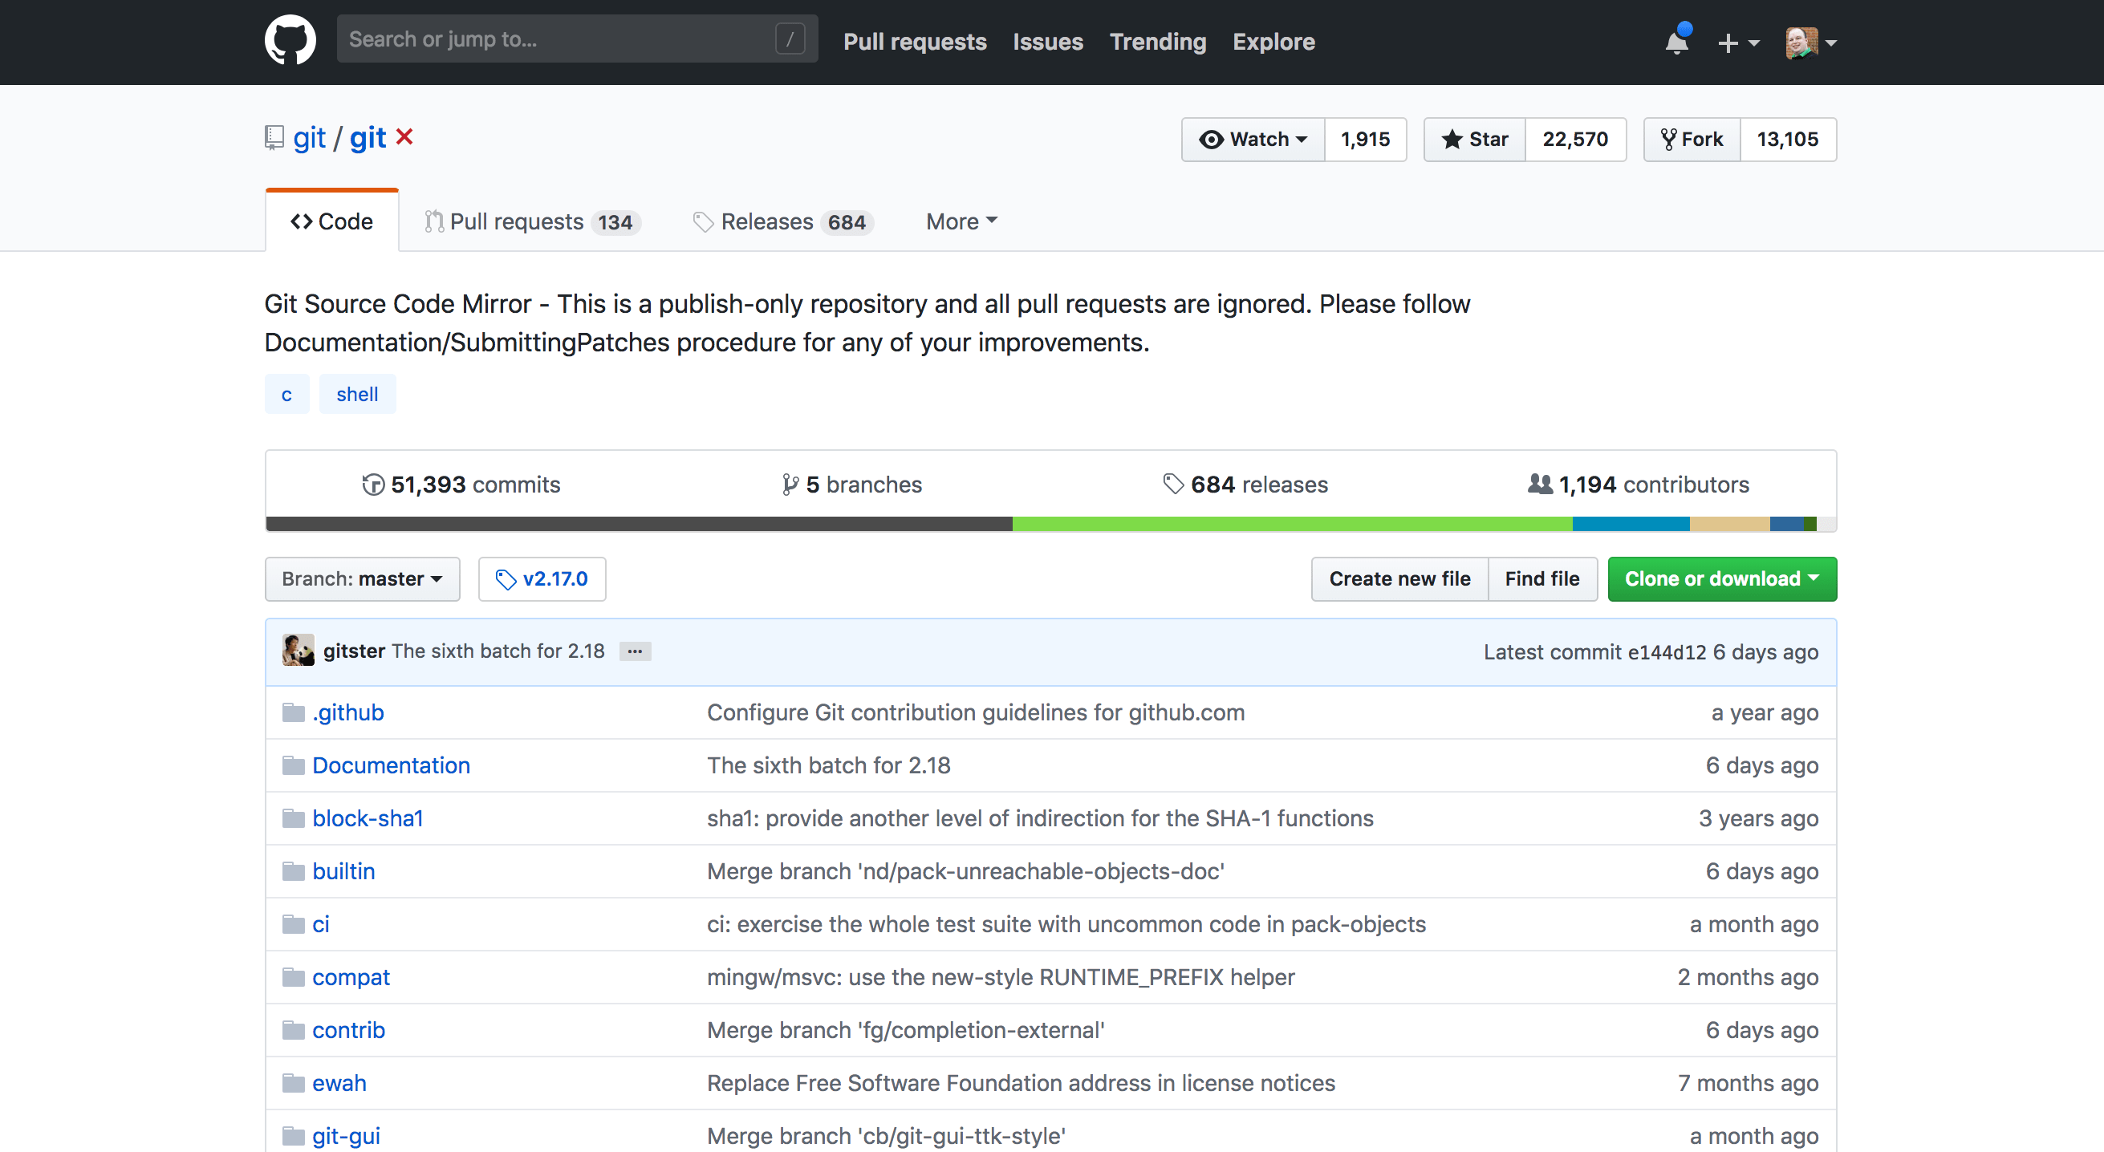Open the Documentation folder
Viewport: 2104px width, 1152px height.
pos(392,765)
